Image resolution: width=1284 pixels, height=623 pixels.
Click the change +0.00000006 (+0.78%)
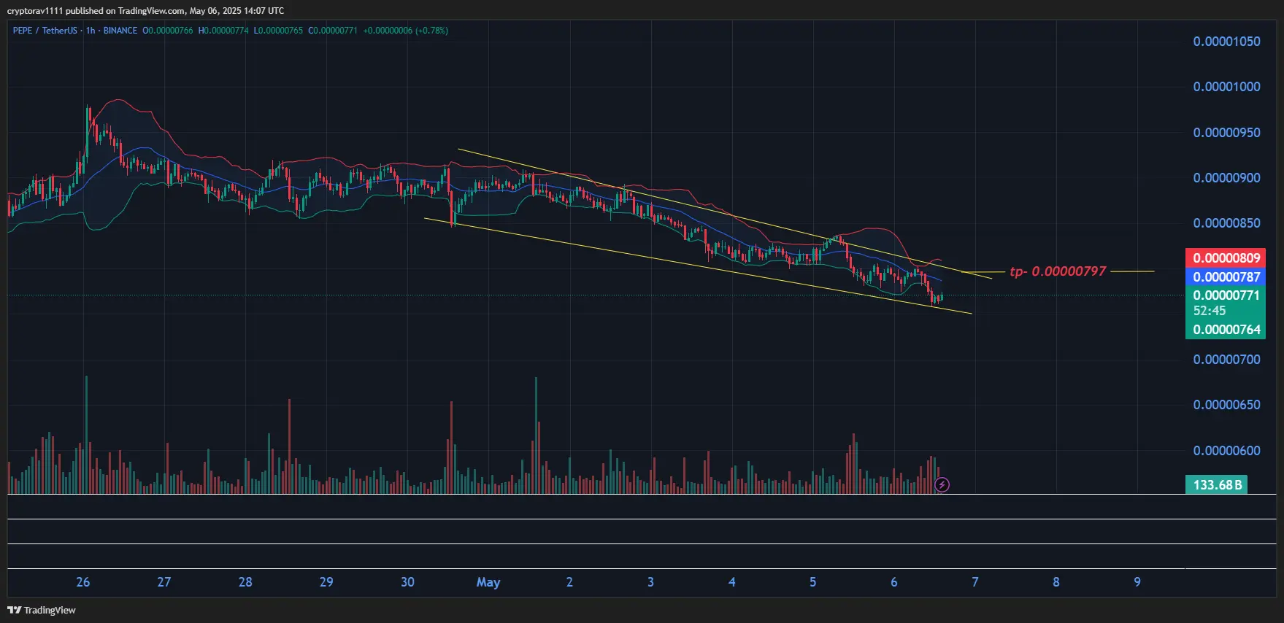click(406, 31)
